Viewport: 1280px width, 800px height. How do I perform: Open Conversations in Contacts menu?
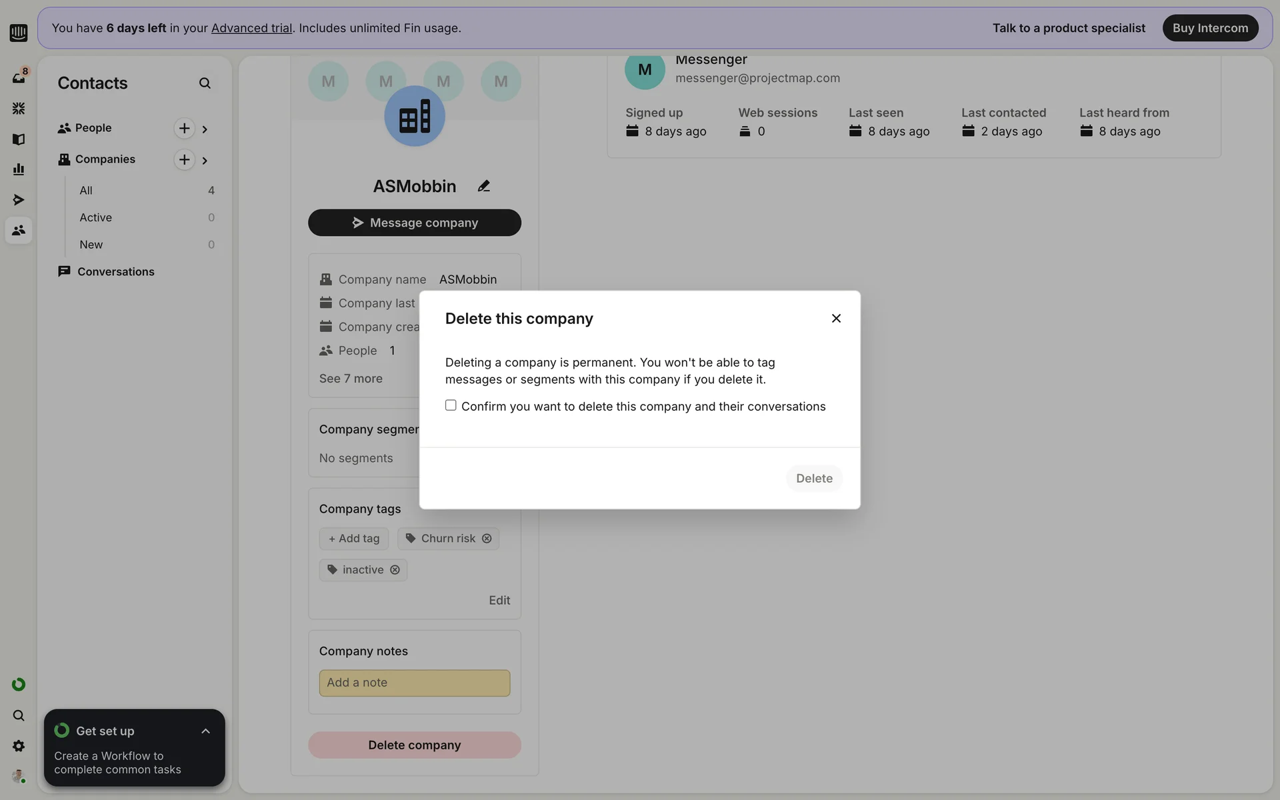[115, 271]
